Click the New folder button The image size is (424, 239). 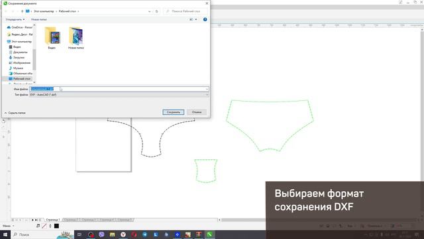[x=38, y=19]
